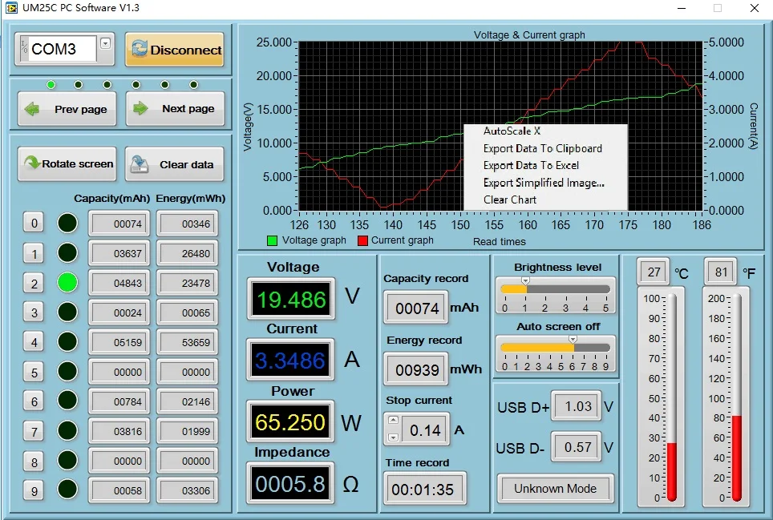Image resolution: width=773 pixels, height=520 pixels.
Task: Click the green Next page arrow icon
Action: 140,108
